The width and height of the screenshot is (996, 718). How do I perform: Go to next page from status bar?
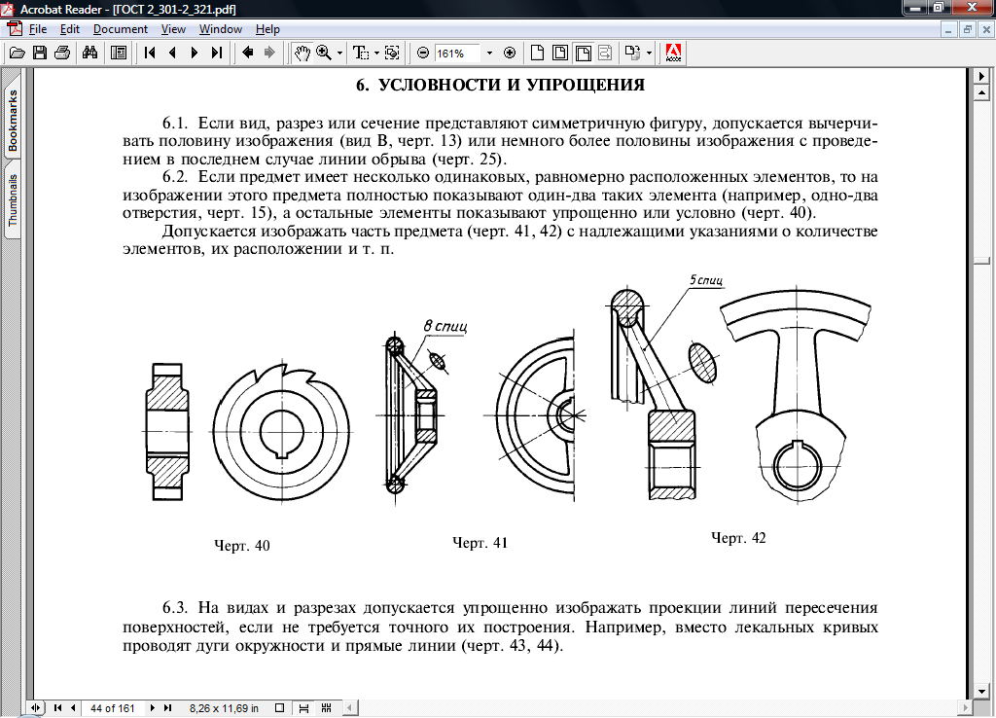tap(152, 708)
